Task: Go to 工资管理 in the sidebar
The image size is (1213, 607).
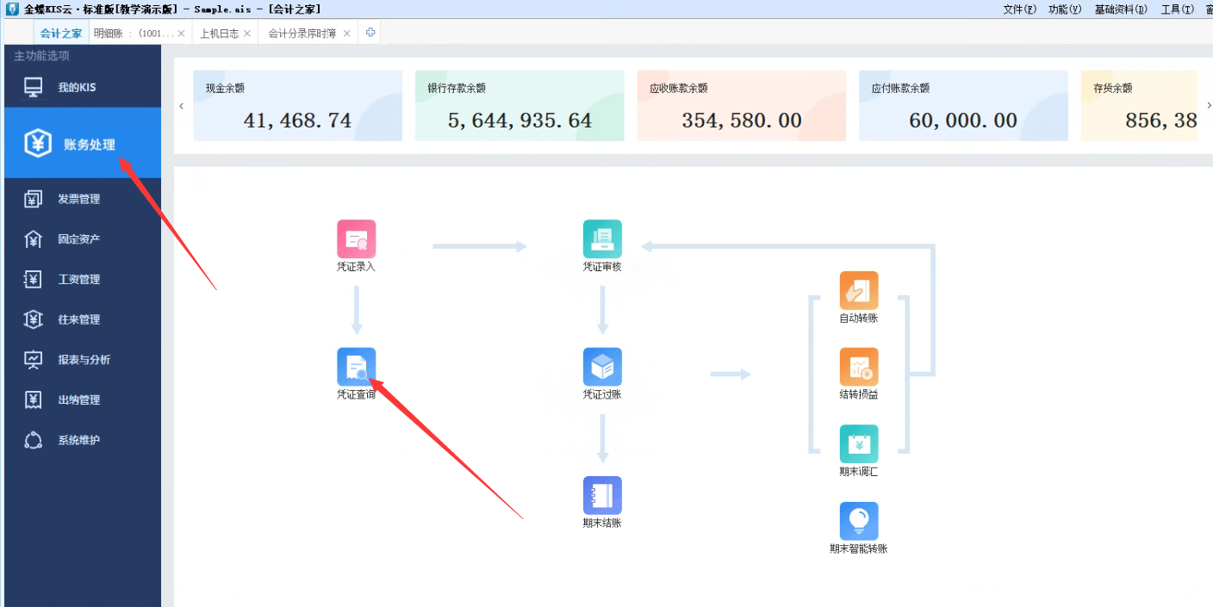Action: coord(78,279)
